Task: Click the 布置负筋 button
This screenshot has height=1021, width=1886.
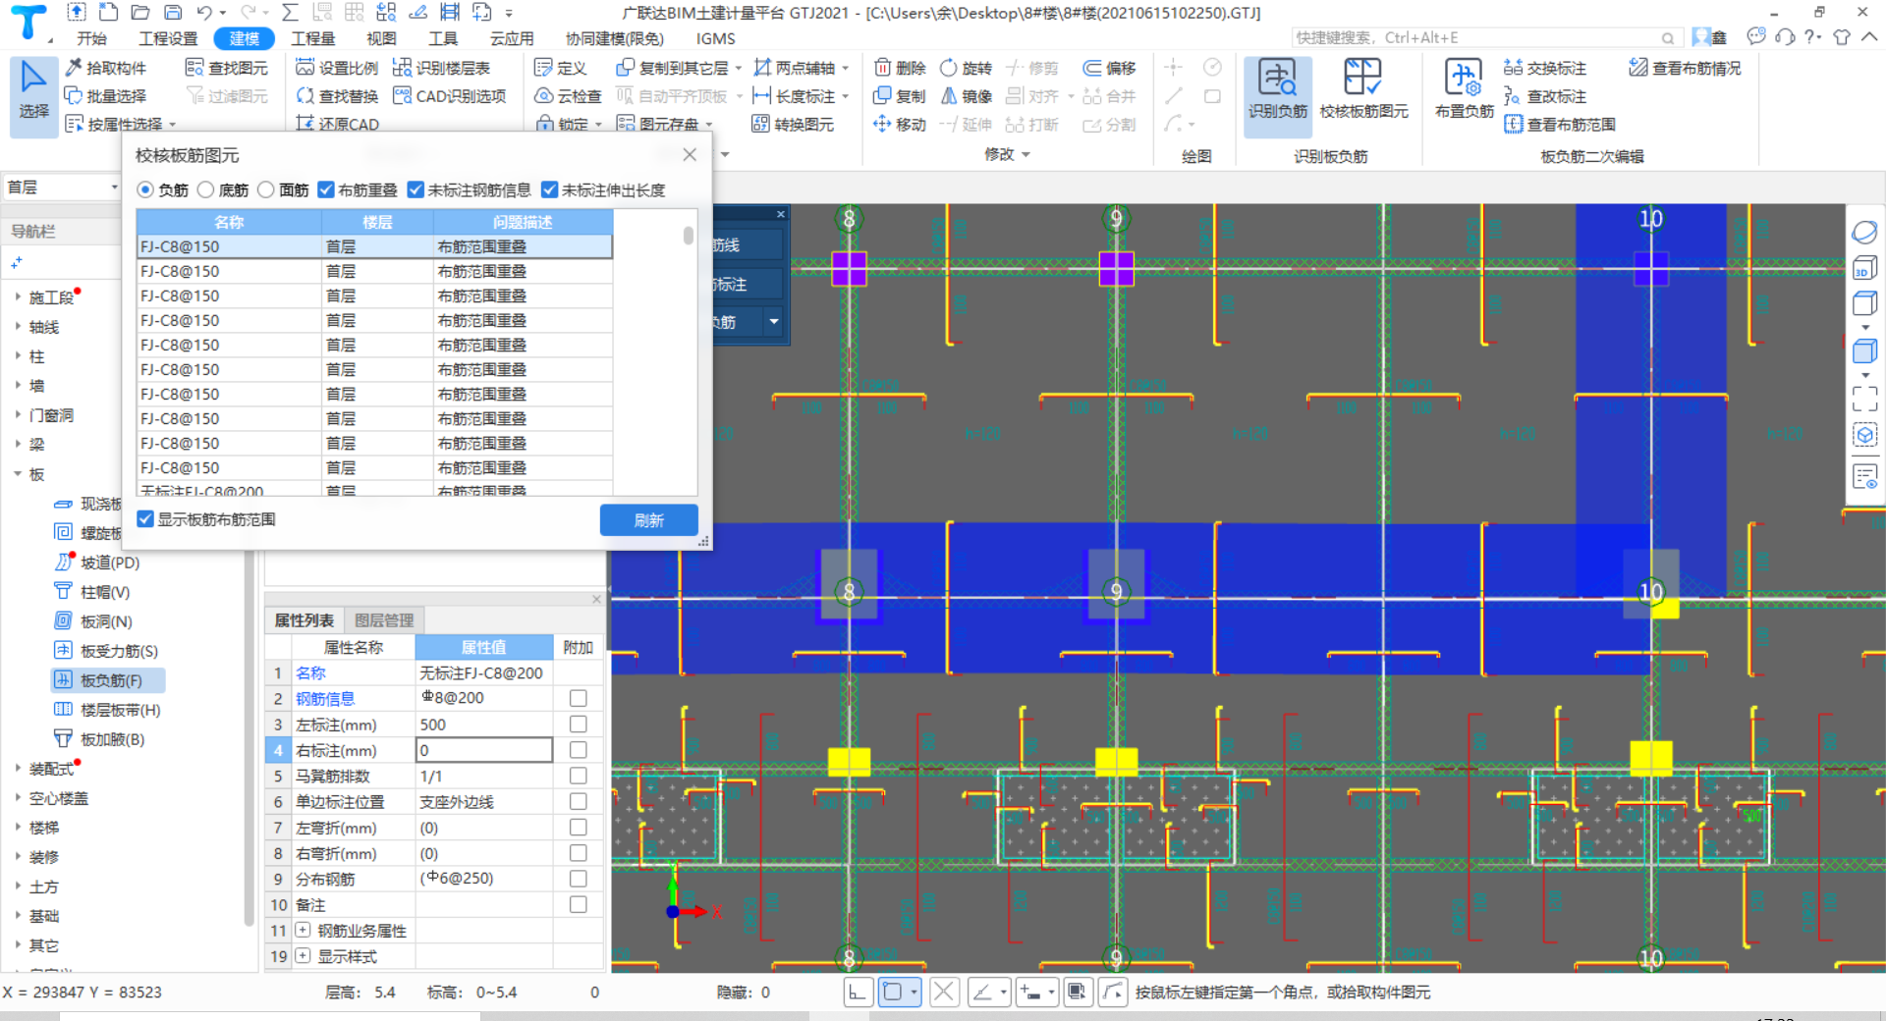Action: tap(1464, 90)
